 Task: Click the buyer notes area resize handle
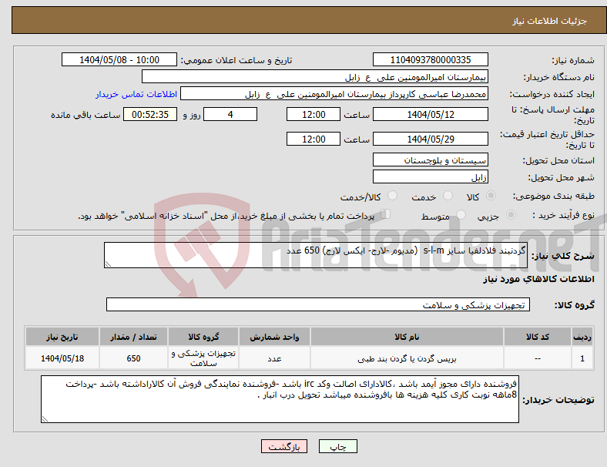click(45, 418)
